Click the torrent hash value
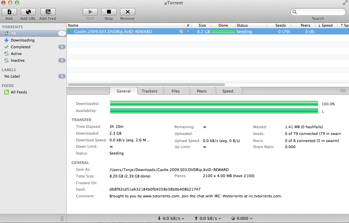 155,189
